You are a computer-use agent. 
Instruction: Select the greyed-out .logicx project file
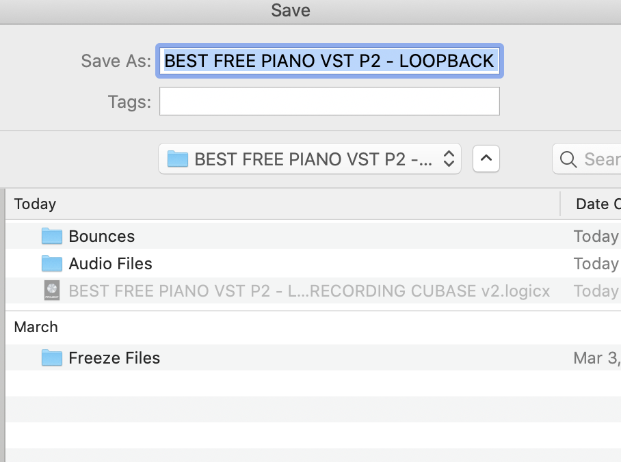309,290
